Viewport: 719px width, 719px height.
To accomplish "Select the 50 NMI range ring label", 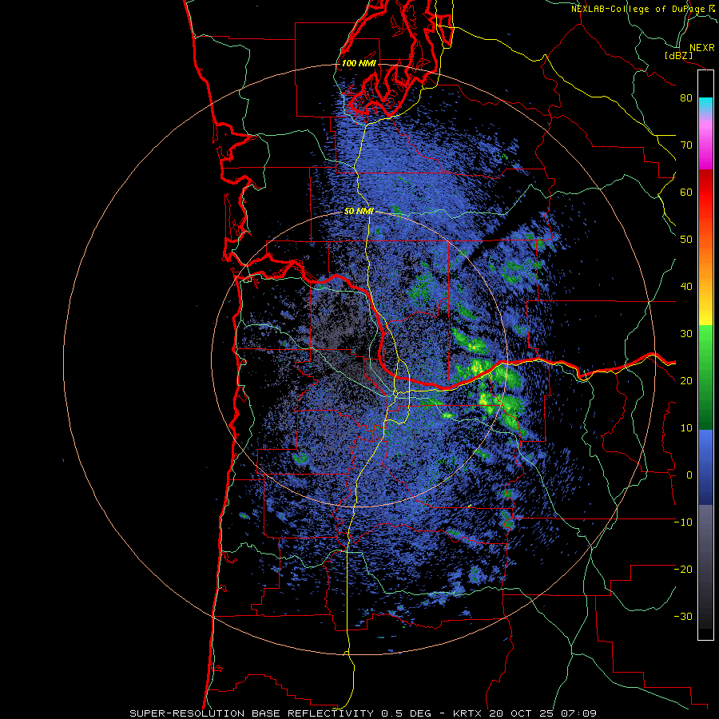I will pos(359,212).
